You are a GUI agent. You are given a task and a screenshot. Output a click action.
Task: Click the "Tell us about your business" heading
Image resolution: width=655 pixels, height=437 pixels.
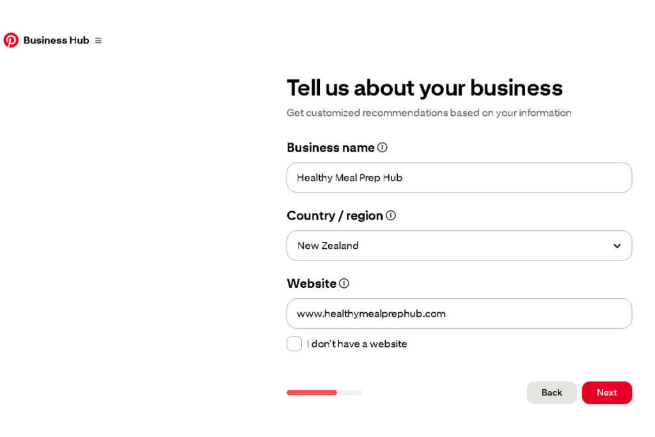pos(424,88)
